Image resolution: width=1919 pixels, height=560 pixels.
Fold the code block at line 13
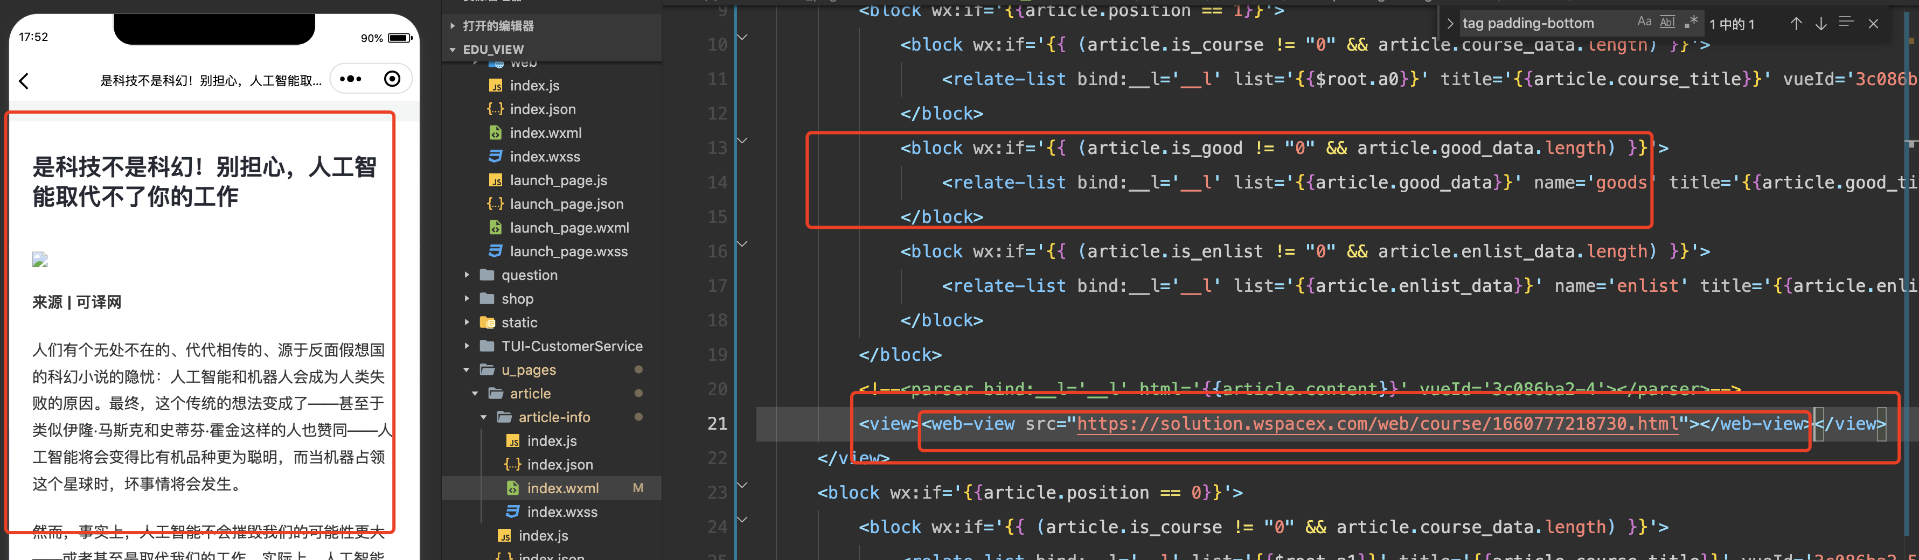[743, 140]
